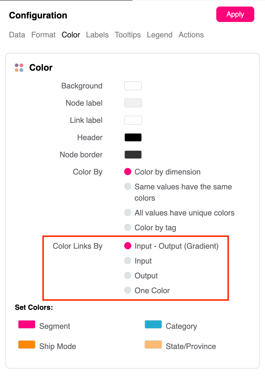Screen dimensions: 265x384
Task: Select 'Same values have the same colors' option
Action: tap(128, 187)
